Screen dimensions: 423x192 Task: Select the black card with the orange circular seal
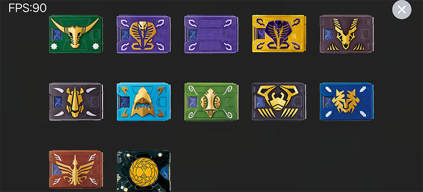[x=144, y=171]
